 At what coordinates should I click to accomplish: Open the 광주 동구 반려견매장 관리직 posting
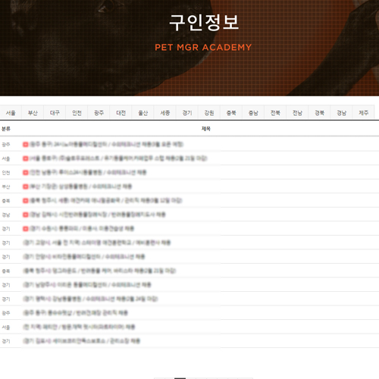point(76,313)
